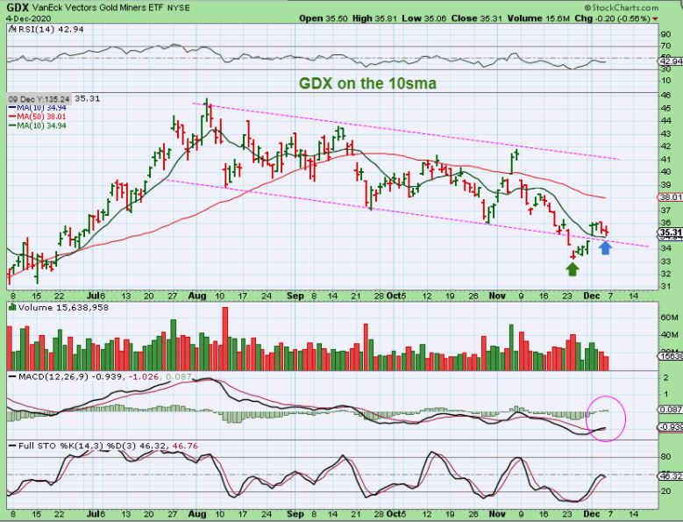Click the MACD signal value '-1.026'

pyautogui.click(x=142, y=376)
